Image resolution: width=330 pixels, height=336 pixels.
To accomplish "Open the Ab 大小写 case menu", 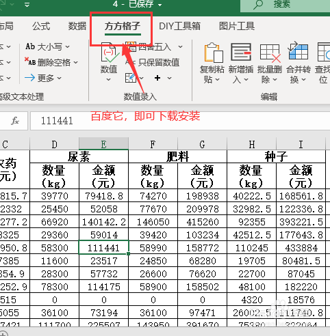I will pos(47,46).
